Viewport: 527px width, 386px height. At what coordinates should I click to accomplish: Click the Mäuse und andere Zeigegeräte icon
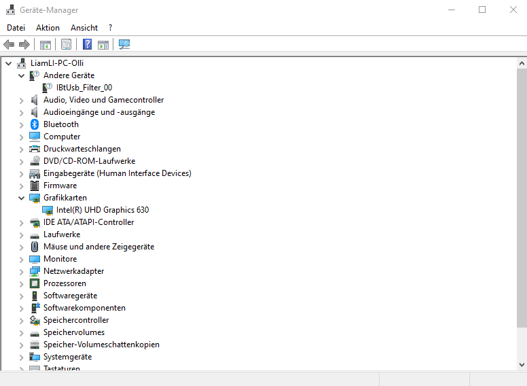click(35, 247)
